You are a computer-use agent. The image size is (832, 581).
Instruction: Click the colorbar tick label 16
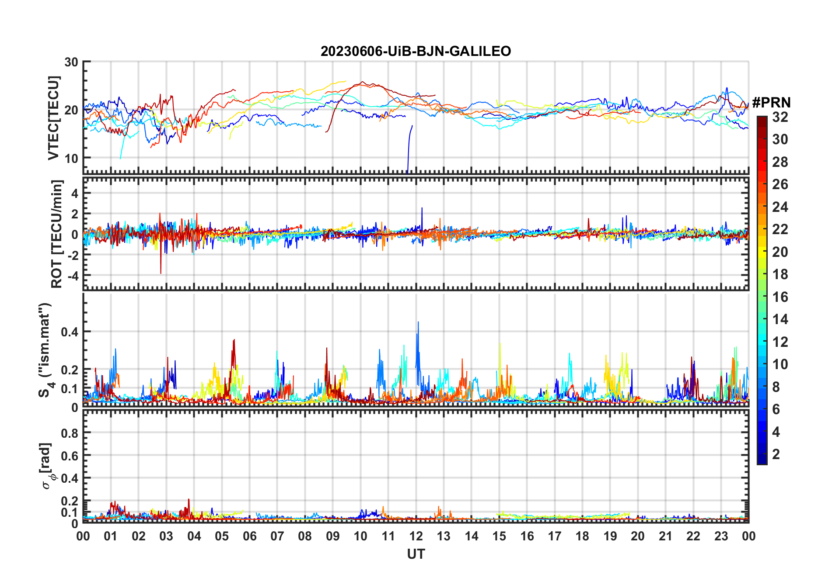(x=780, y=297)
